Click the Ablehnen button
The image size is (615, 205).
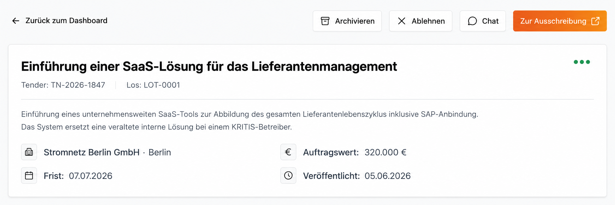click(420, 21)
